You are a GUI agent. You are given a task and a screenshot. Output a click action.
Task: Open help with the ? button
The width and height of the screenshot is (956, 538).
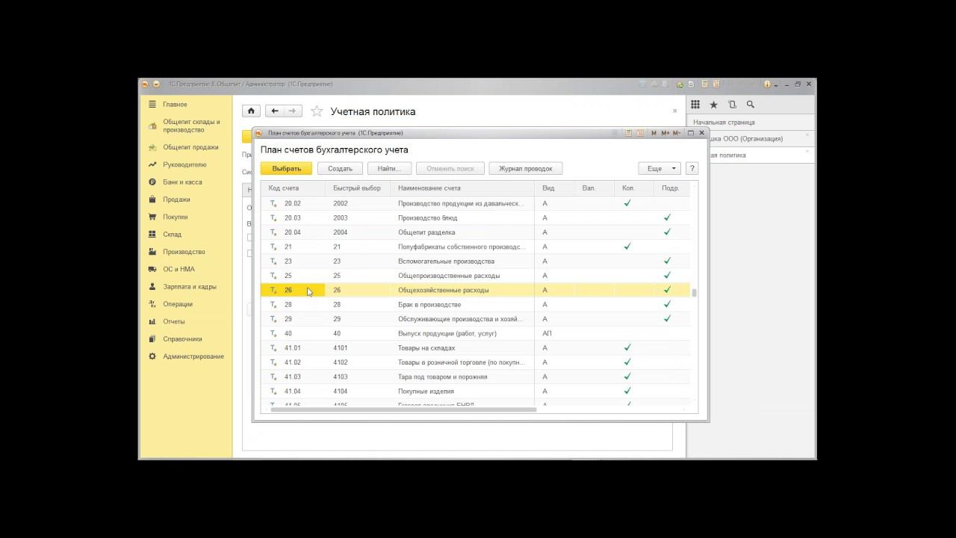(x=692, y=169)
